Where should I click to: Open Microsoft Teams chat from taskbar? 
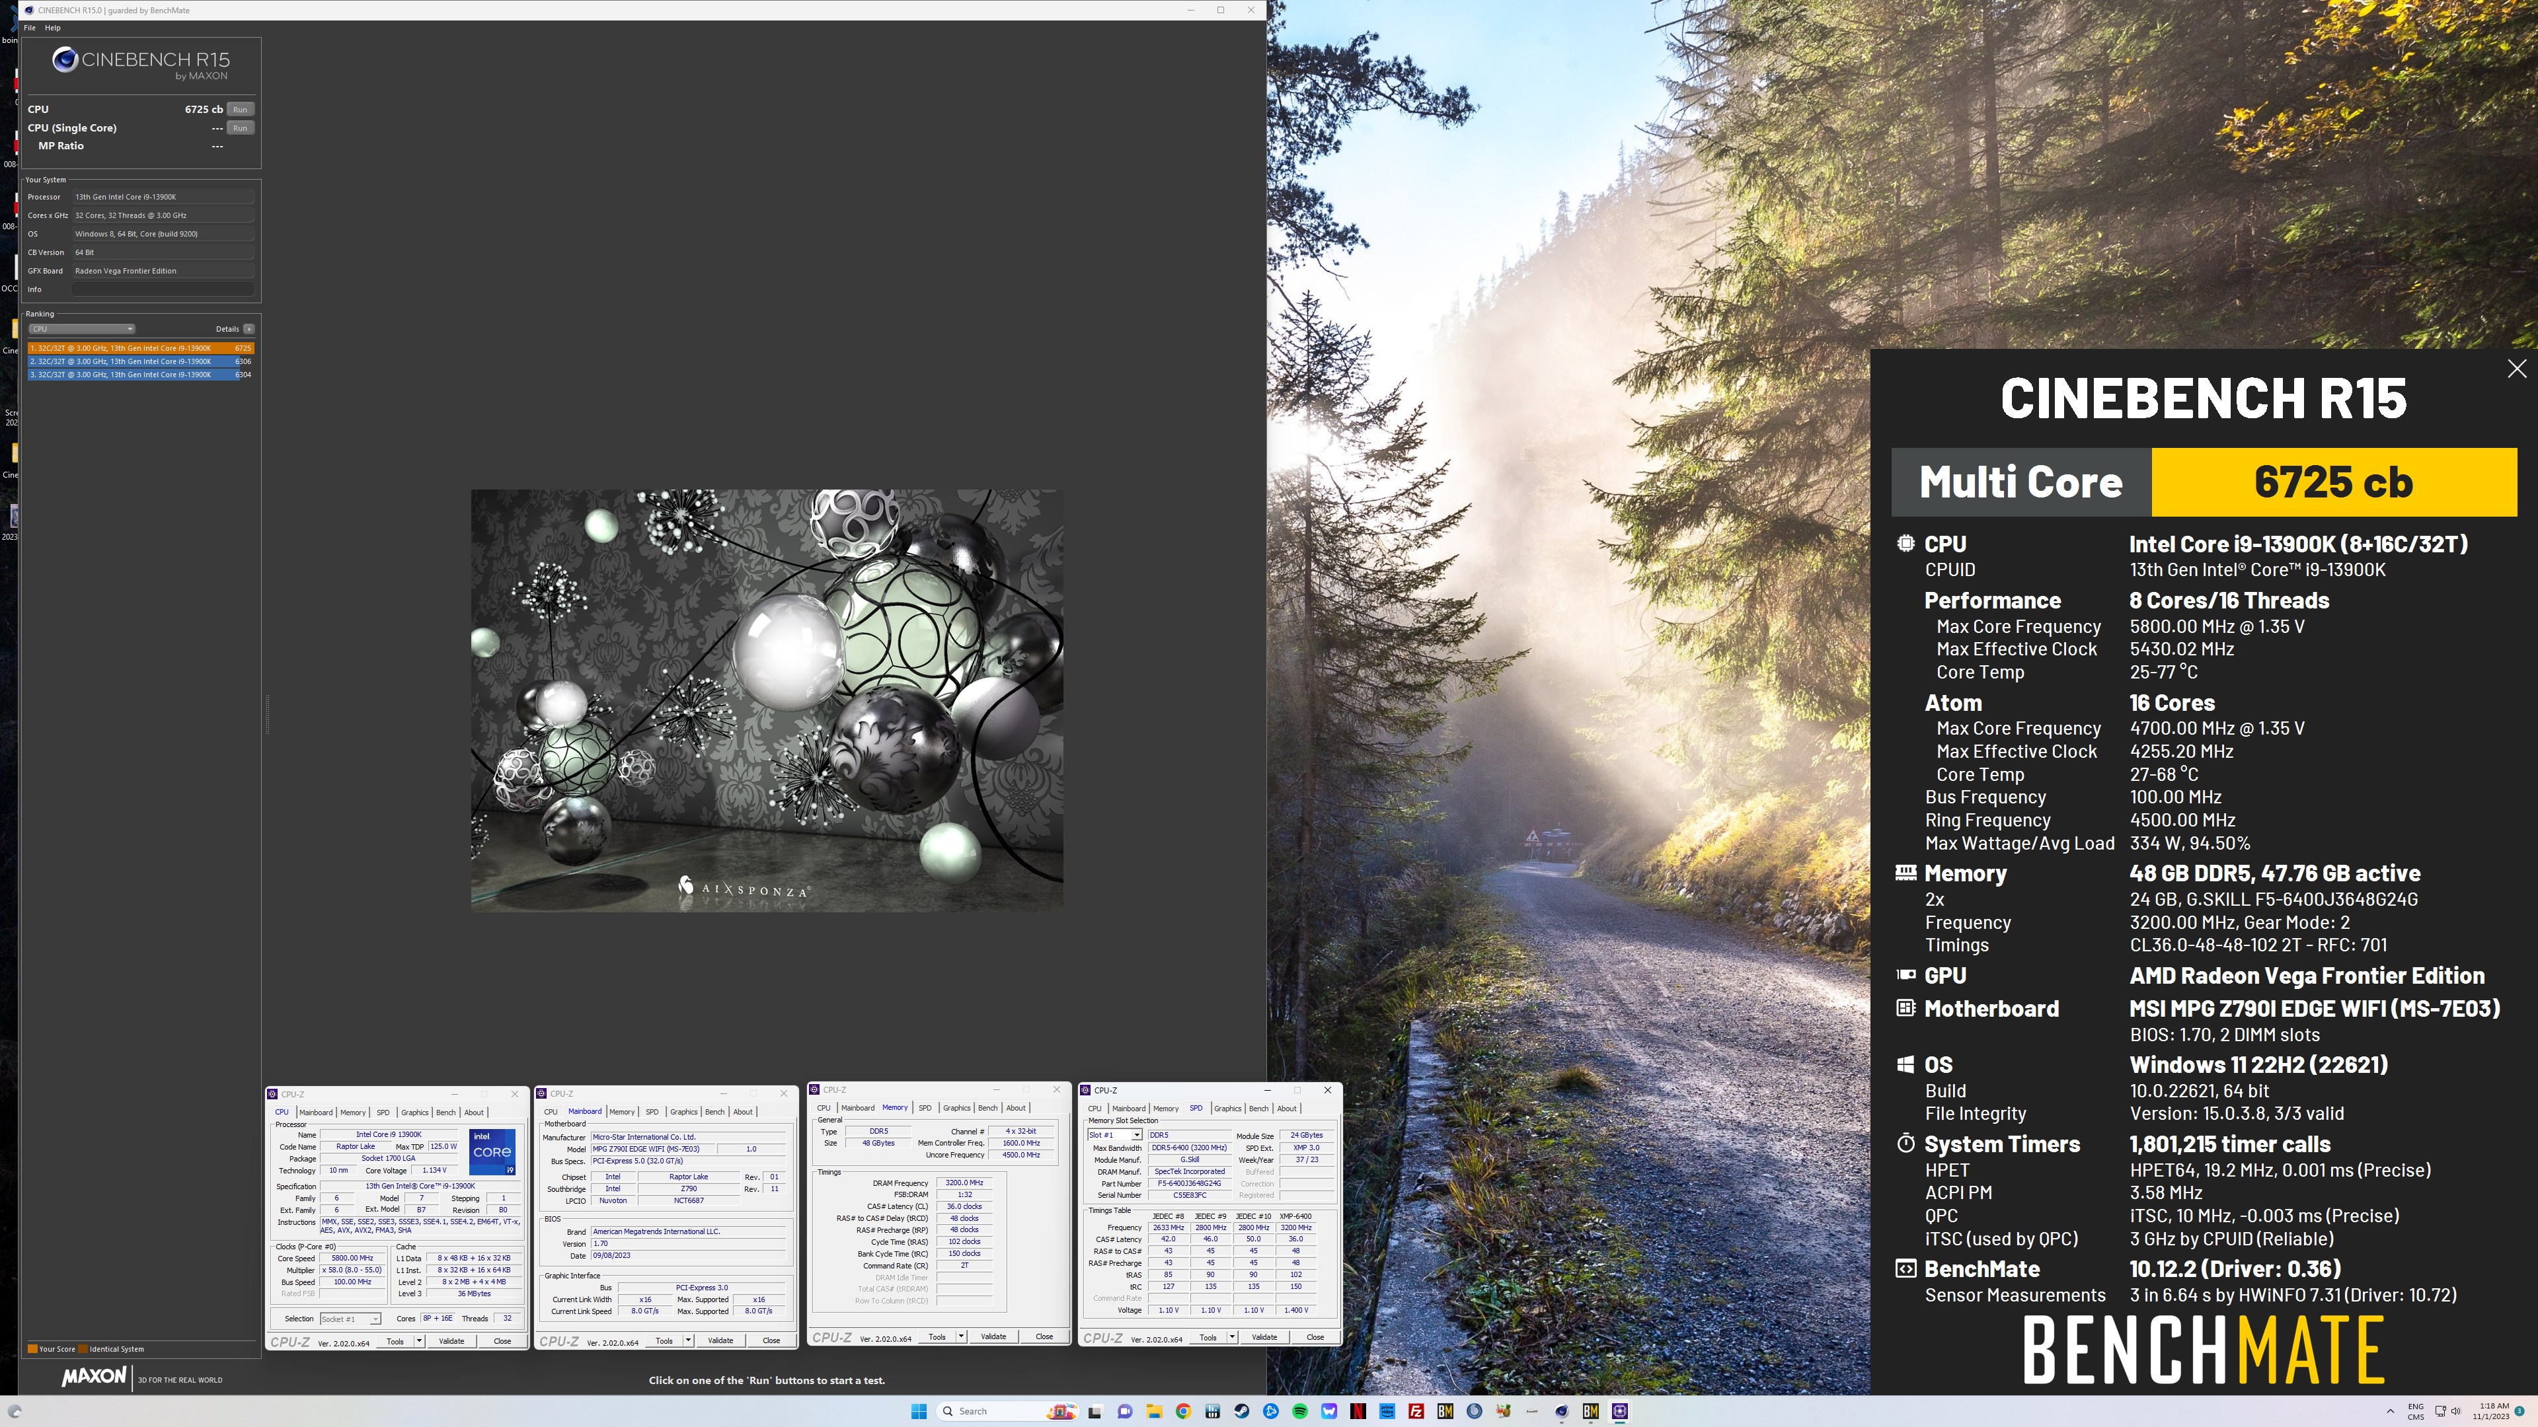1124,1411
